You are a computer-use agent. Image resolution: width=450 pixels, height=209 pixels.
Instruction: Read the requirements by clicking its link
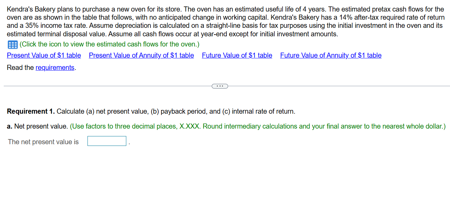(x=55, y=68)
